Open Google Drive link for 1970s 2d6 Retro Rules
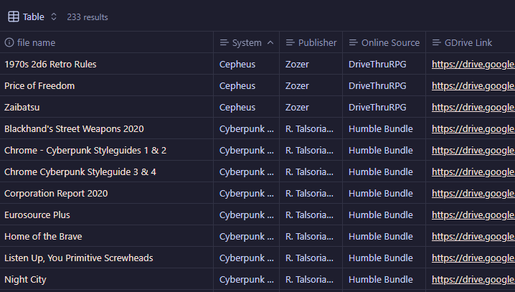Image resolution: width=515 pixels, height=292 pixels. click(x=473, y=64)
